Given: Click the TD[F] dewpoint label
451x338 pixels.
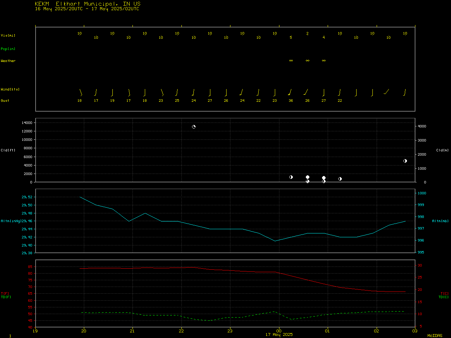Looking at the screenshot, I should click(6, 297).
